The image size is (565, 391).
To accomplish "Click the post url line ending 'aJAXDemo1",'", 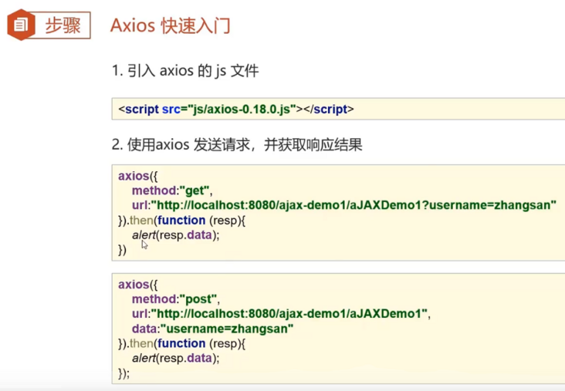I will click(281, 314).
